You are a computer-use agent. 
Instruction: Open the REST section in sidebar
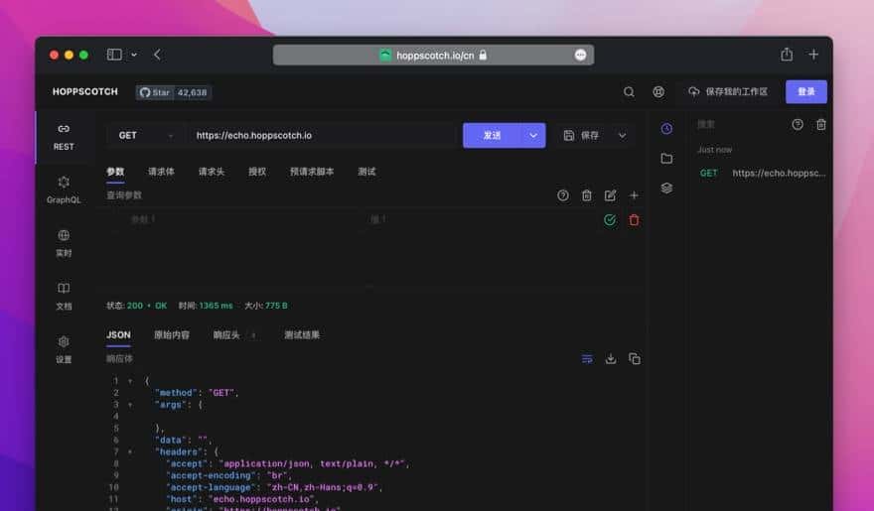tap(64, 137)
